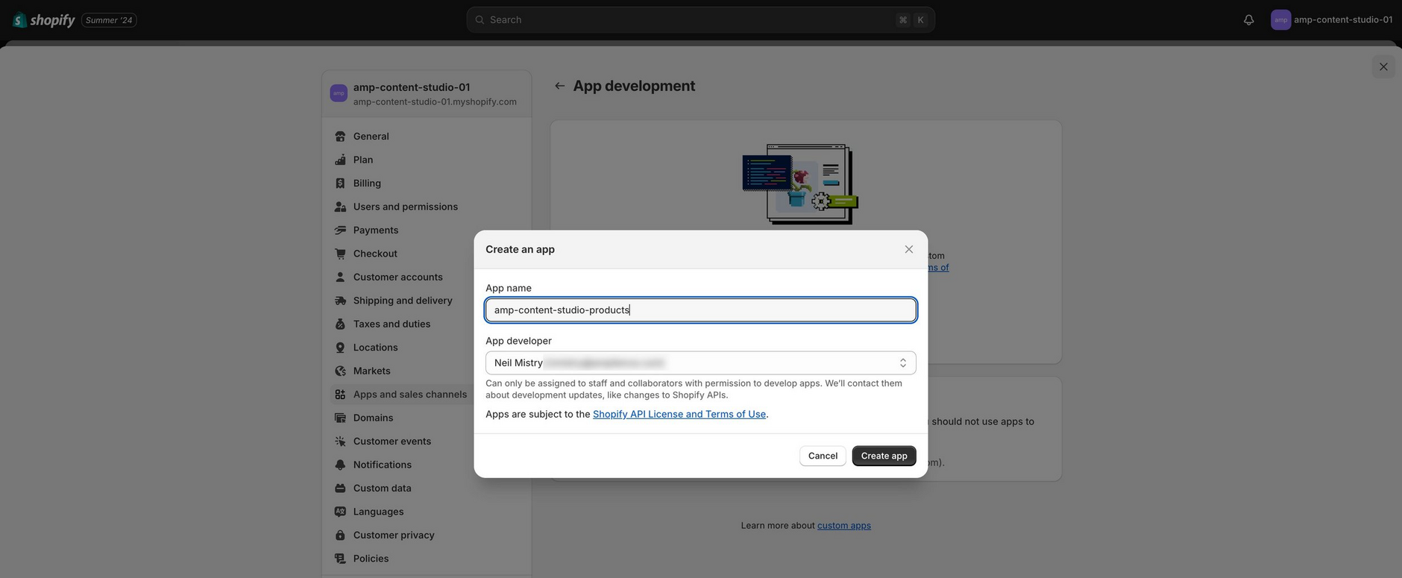
Task: Open notifications bell icon
Action: point(1248,20)
